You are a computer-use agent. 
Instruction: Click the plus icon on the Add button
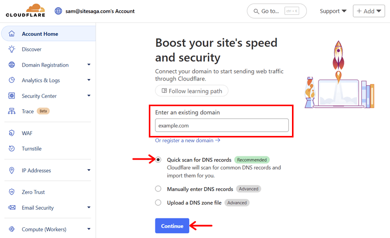[359, 11]
